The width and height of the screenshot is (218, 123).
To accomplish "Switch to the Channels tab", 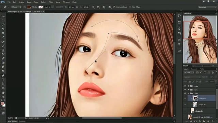I will click(x=194, y=69).
